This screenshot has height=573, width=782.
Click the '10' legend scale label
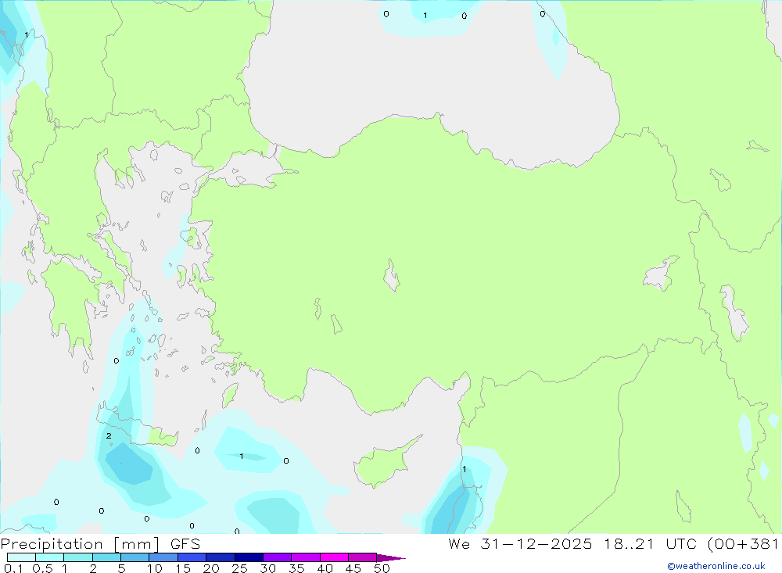tap(155, 568)
